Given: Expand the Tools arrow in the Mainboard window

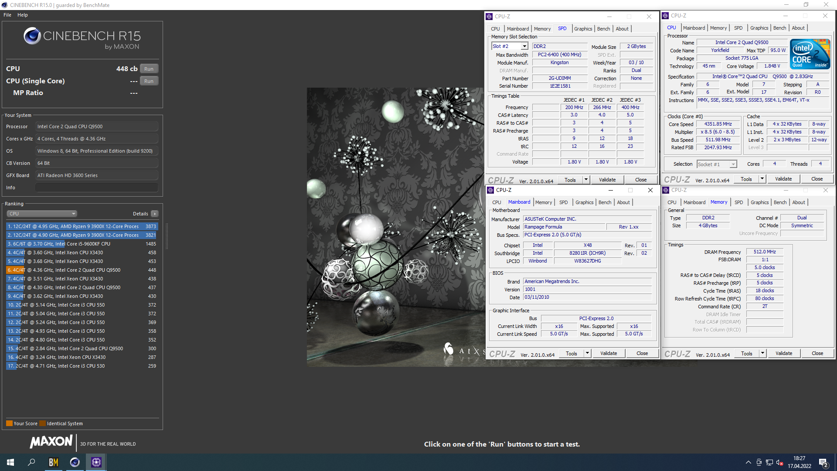Looking at the screenshot, I should pyautogui.click(x=587, y=353).
